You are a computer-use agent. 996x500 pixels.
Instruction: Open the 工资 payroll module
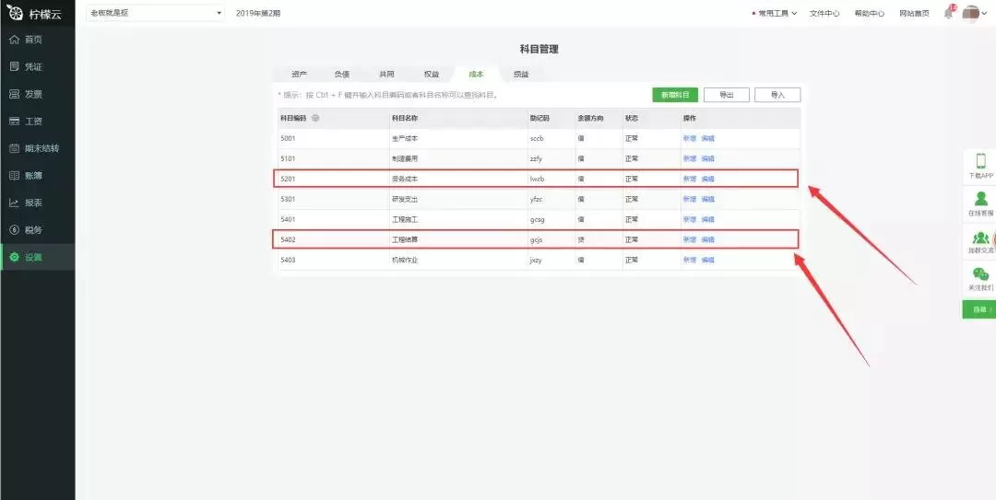pos(38,122)
